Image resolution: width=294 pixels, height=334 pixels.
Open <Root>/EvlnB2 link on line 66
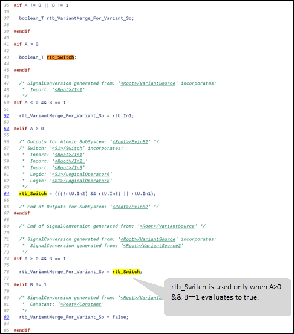[130, 207]
